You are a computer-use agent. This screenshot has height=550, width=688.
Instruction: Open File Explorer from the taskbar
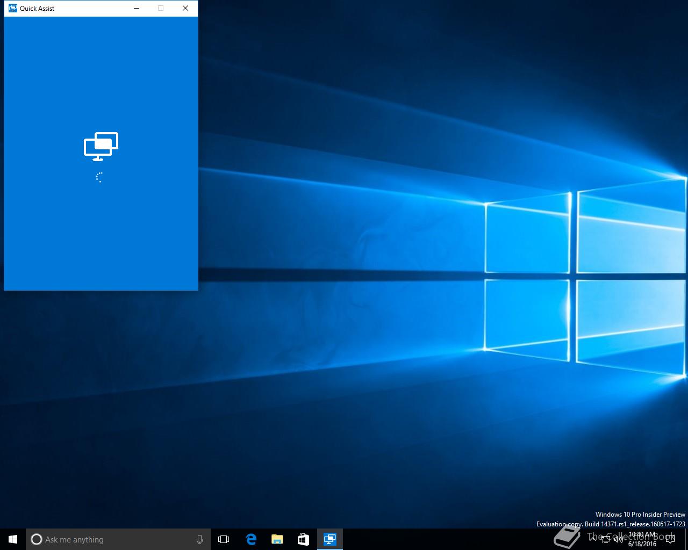point(277,539)
